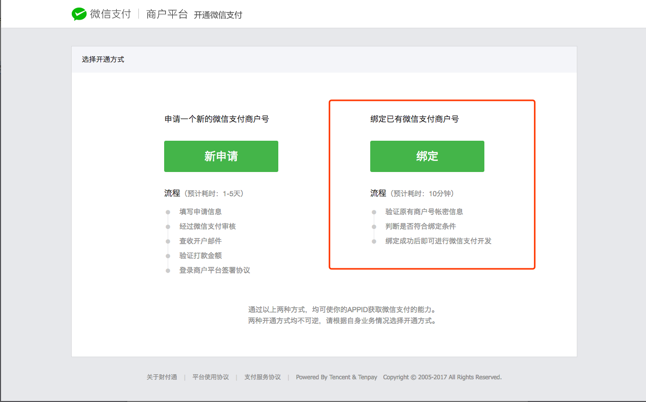The width and height of the screenshot is (646, 402).
Task: Click the 查收开户邮件 step
Action: (x=201, y=241)
